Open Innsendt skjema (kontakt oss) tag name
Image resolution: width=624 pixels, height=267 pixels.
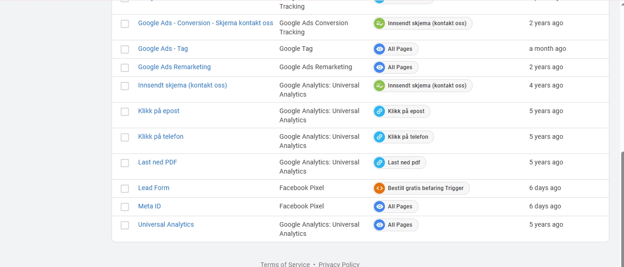click(183, 85)
